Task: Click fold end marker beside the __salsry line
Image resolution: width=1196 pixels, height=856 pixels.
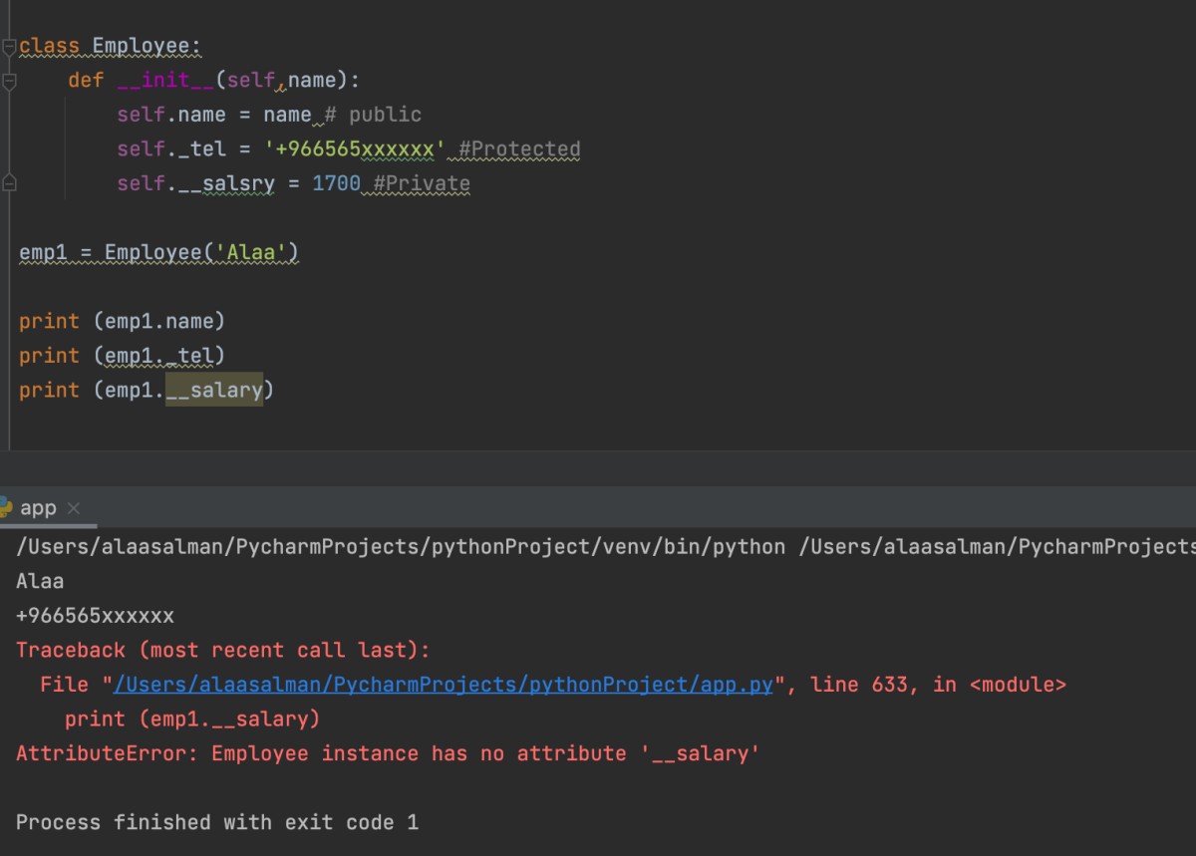Action: [9, 183]
